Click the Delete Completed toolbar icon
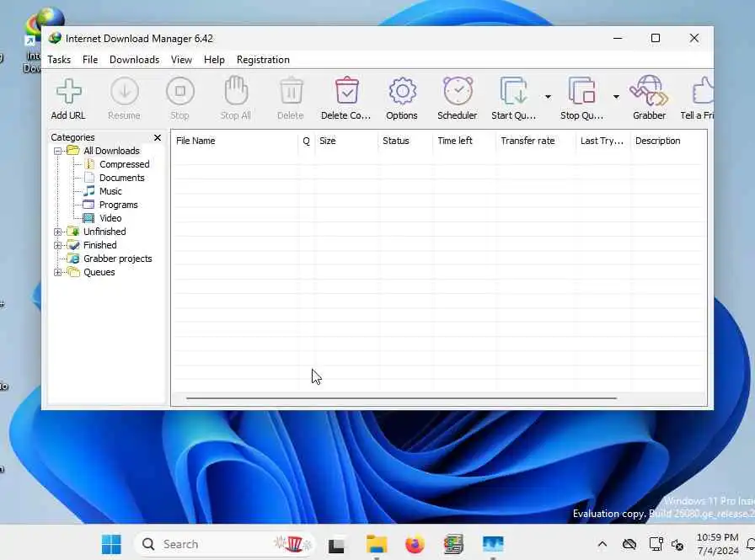 (x=346, y=90)
